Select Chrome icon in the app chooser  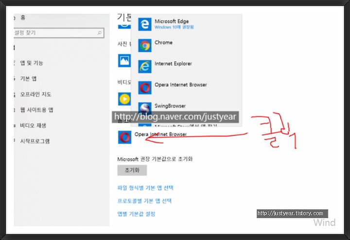[x=145, y=46]
